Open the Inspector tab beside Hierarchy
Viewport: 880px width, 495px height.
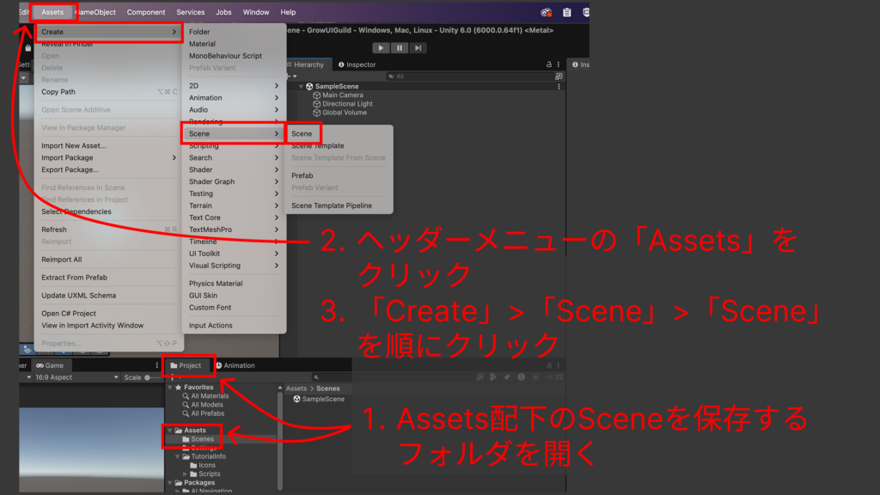point(357,64)
